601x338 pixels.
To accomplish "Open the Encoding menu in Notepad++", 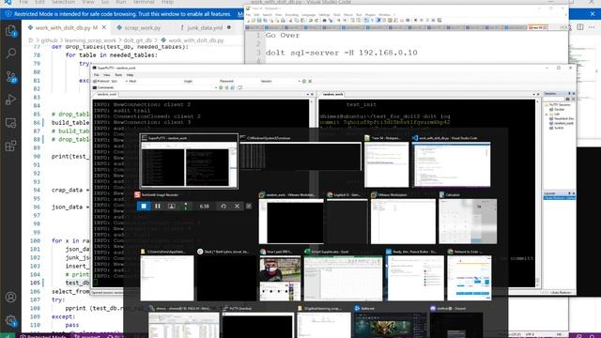I will [292, 15].
